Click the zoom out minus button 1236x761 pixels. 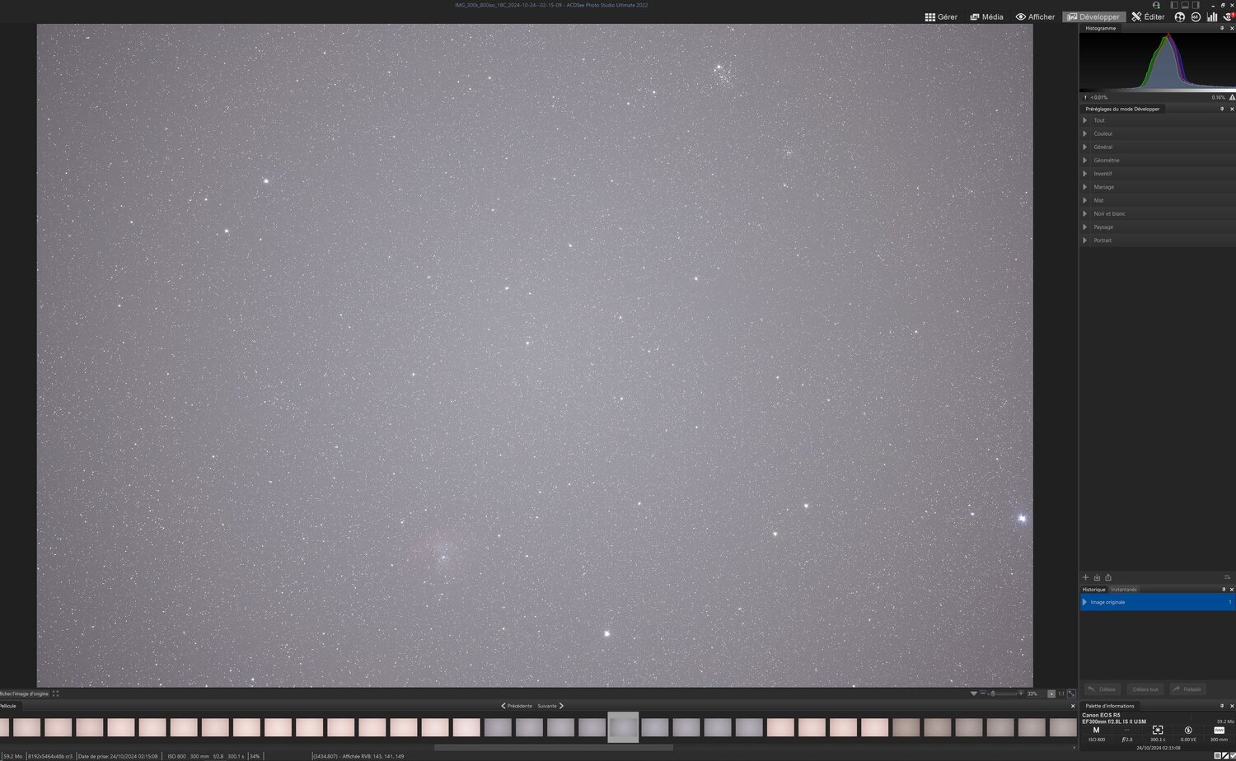[982, 693]
